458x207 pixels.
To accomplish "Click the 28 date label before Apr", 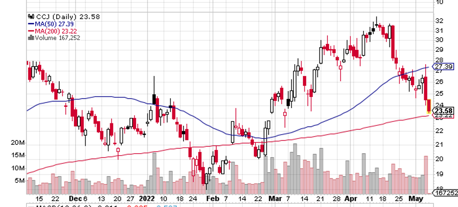I will coord(337,199).
